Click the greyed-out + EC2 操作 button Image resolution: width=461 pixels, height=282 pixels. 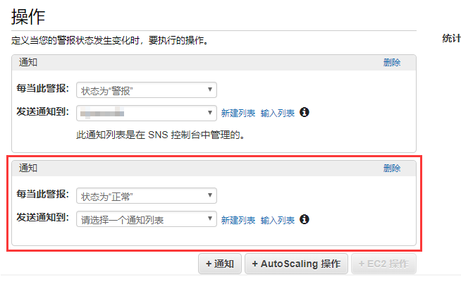tap(383, 264)
